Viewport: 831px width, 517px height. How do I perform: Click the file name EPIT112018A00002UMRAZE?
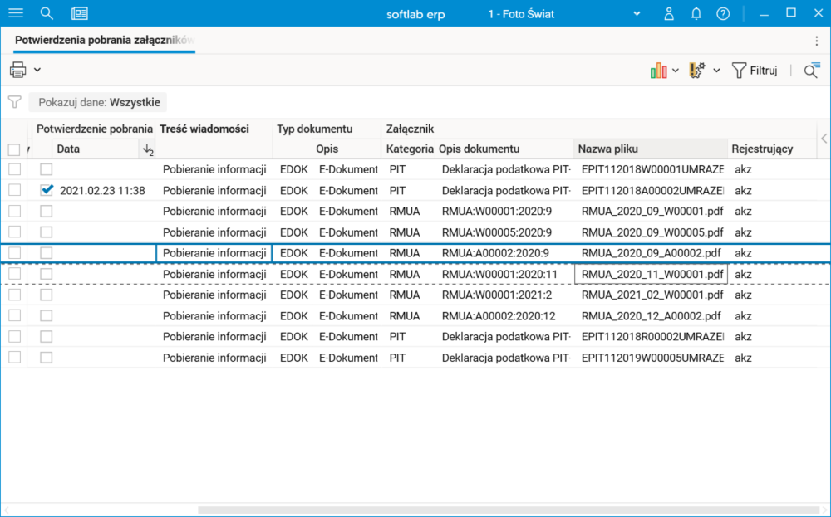click(x=652, y=191)
